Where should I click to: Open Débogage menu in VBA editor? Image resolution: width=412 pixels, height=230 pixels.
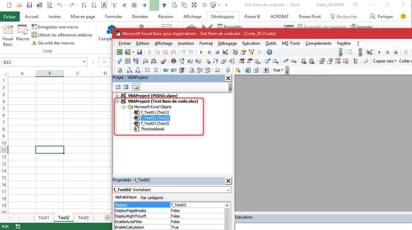(227, 44)
